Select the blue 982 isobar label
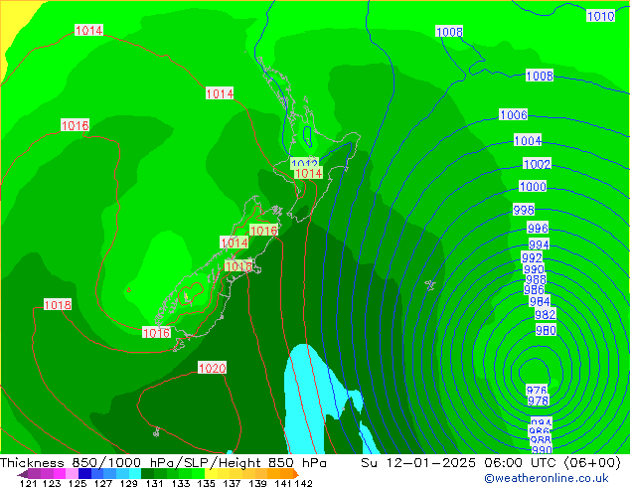The image size is (630, 487). pos(546,314)
